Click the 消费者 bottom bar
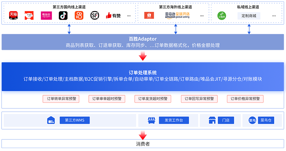Screen dimensions: 286x151 (x=143, y=144)
